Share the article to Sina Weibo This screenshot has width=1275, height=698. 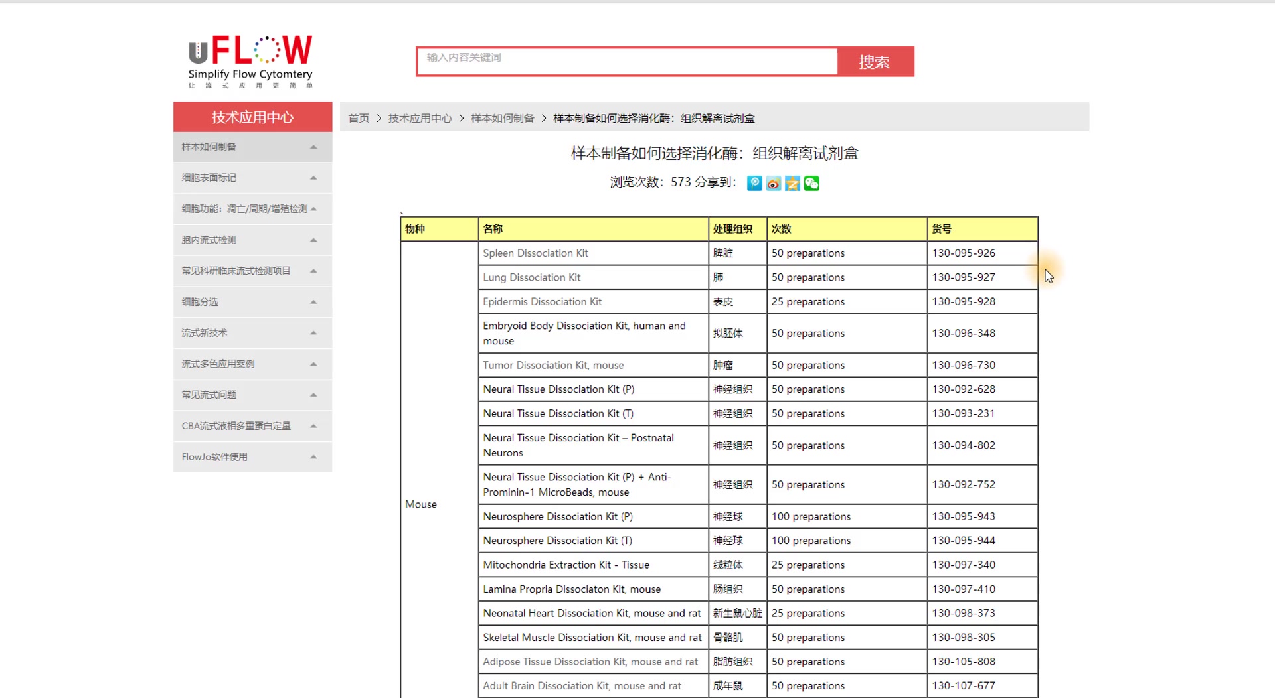point(774,183)
